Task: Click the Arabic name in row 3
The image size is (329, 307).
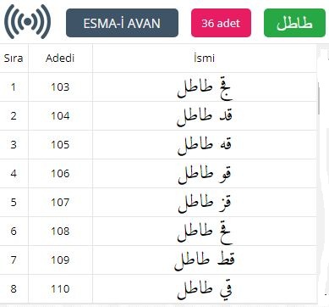Action: tap(205, 145)
